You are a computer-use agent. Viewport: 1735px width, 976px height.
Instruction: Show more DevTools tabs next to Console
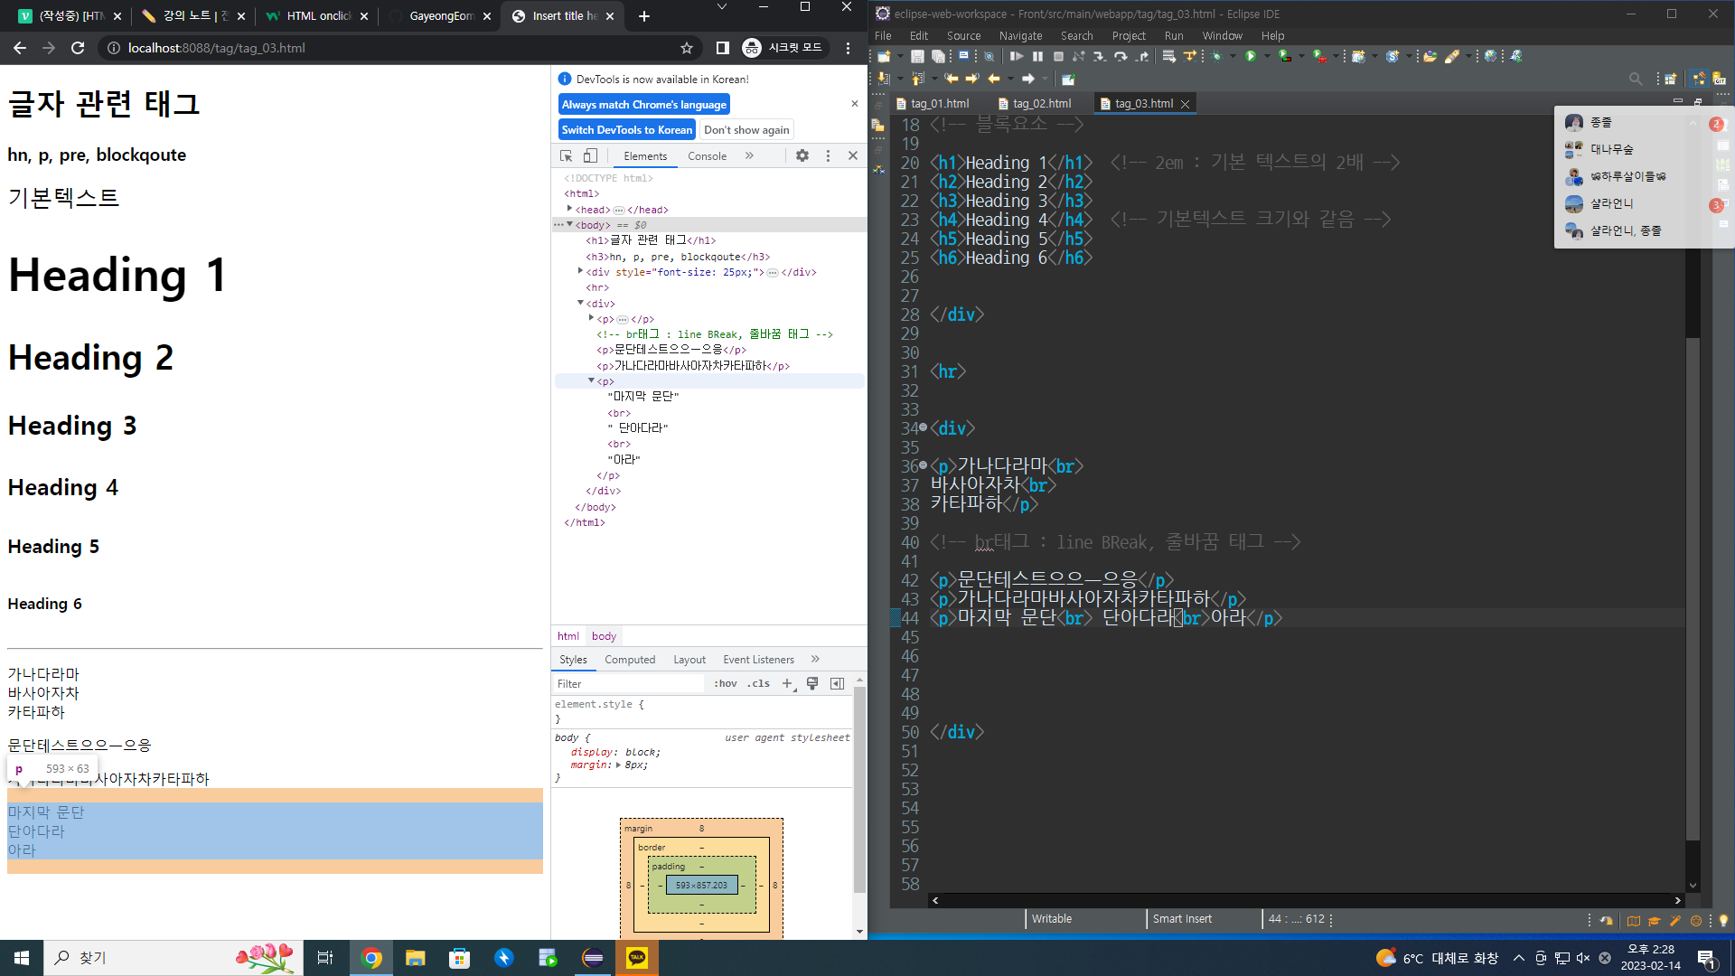pyautogui.click(x=749, y=156)
